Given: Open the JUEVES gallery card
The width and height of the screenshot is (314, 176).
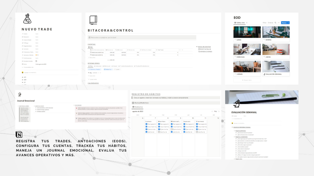Looking at the screenshot, I should pos(276,51).
